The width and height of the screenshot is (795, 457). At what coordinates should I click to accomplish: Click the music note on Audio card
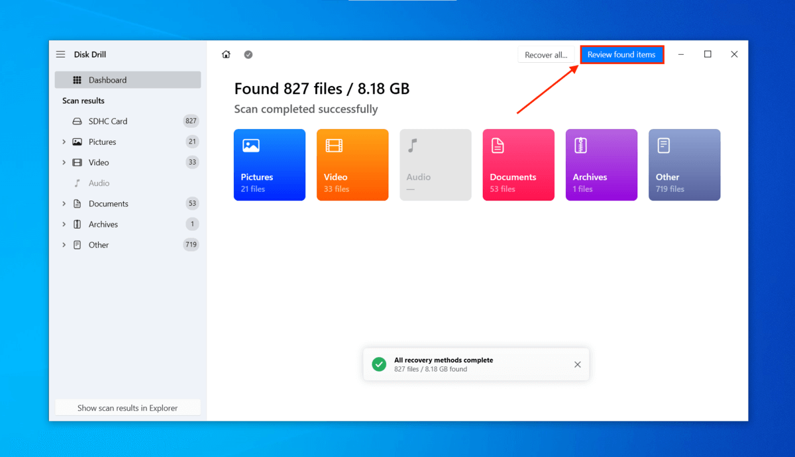413,145
